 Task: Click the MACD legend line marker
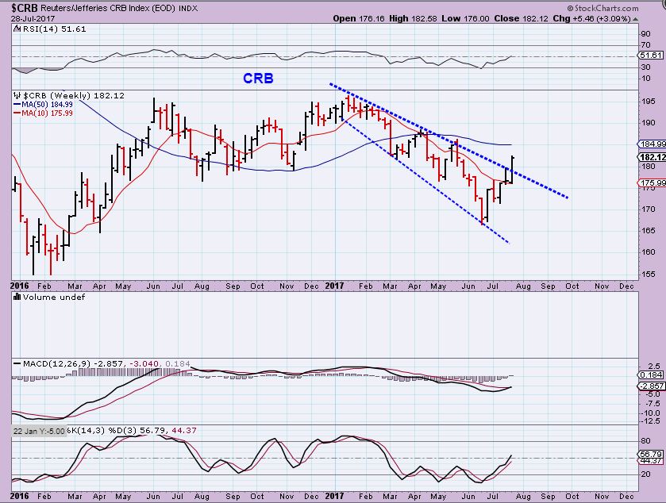(x=17, y=364)
